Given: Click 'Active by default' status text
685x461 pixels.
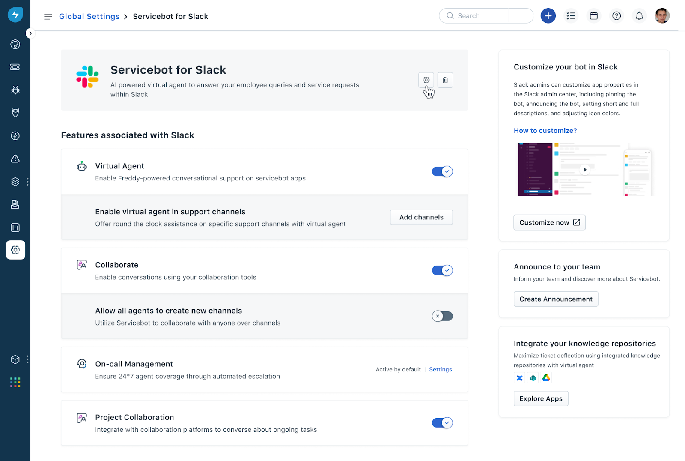Looking at the screenshot, I should coord(398,369).
